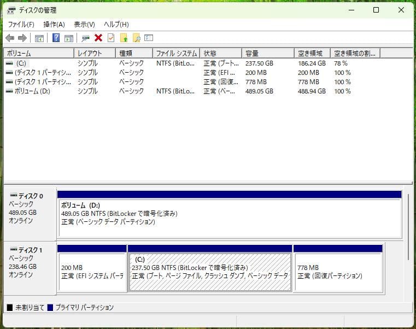Open the ヘルプ(H) menu
The image size is (416, 329).
(x=116, y=25)
